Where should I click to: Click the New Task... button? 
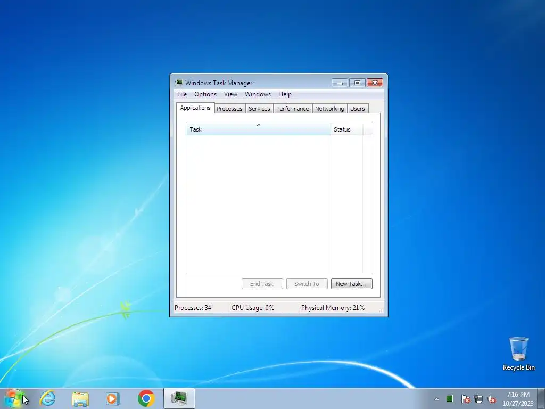click(x=351, y=284)
